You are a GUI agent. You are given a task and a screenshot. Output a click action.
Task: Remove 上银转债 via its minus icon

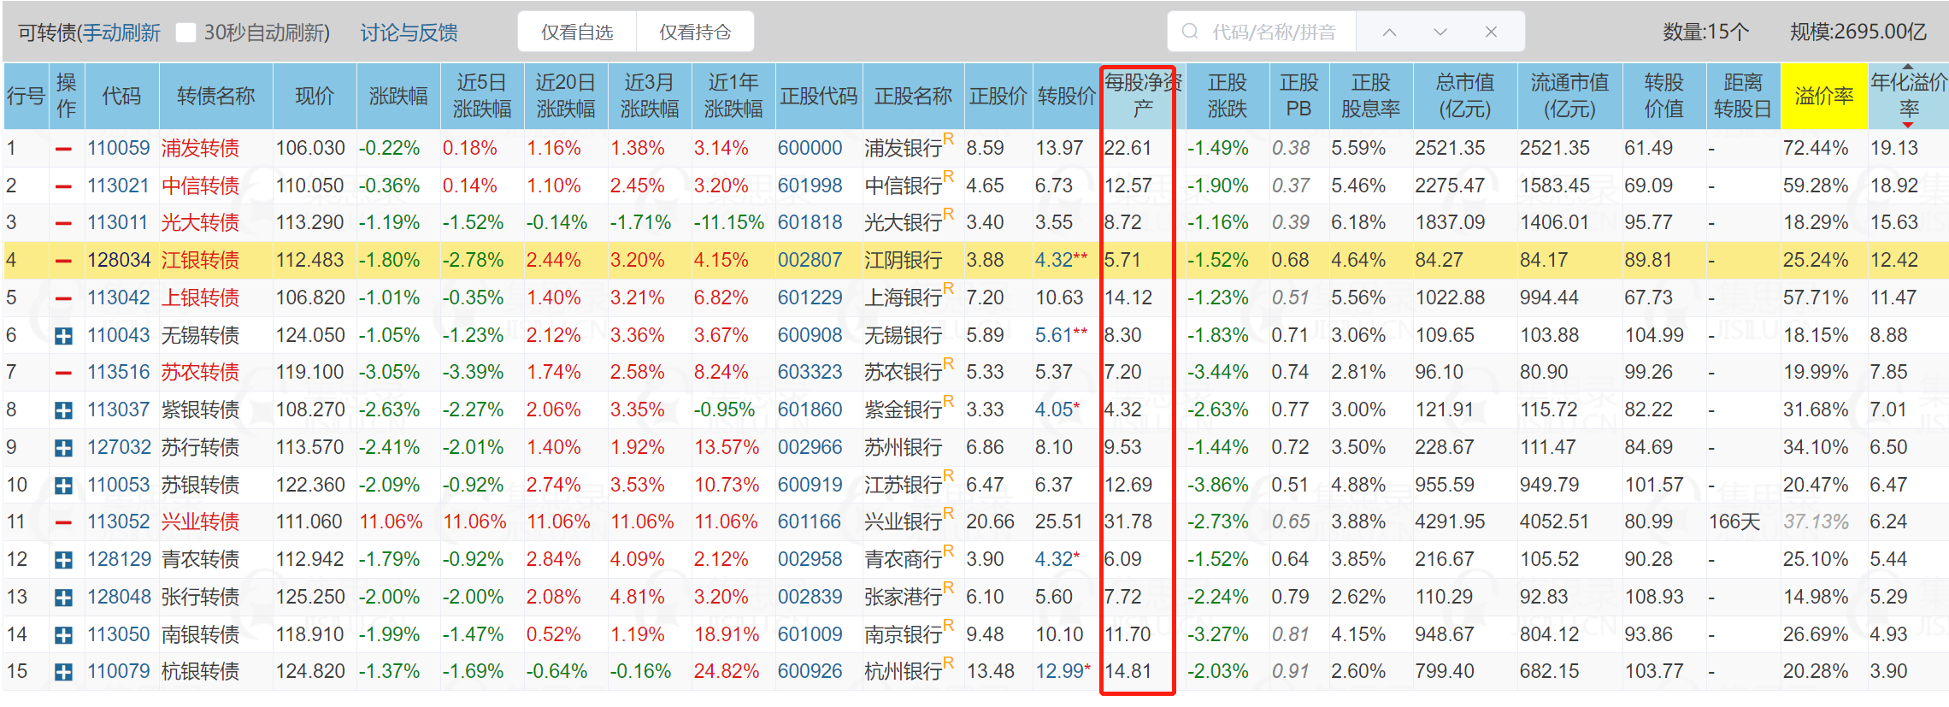click(63, 298)
